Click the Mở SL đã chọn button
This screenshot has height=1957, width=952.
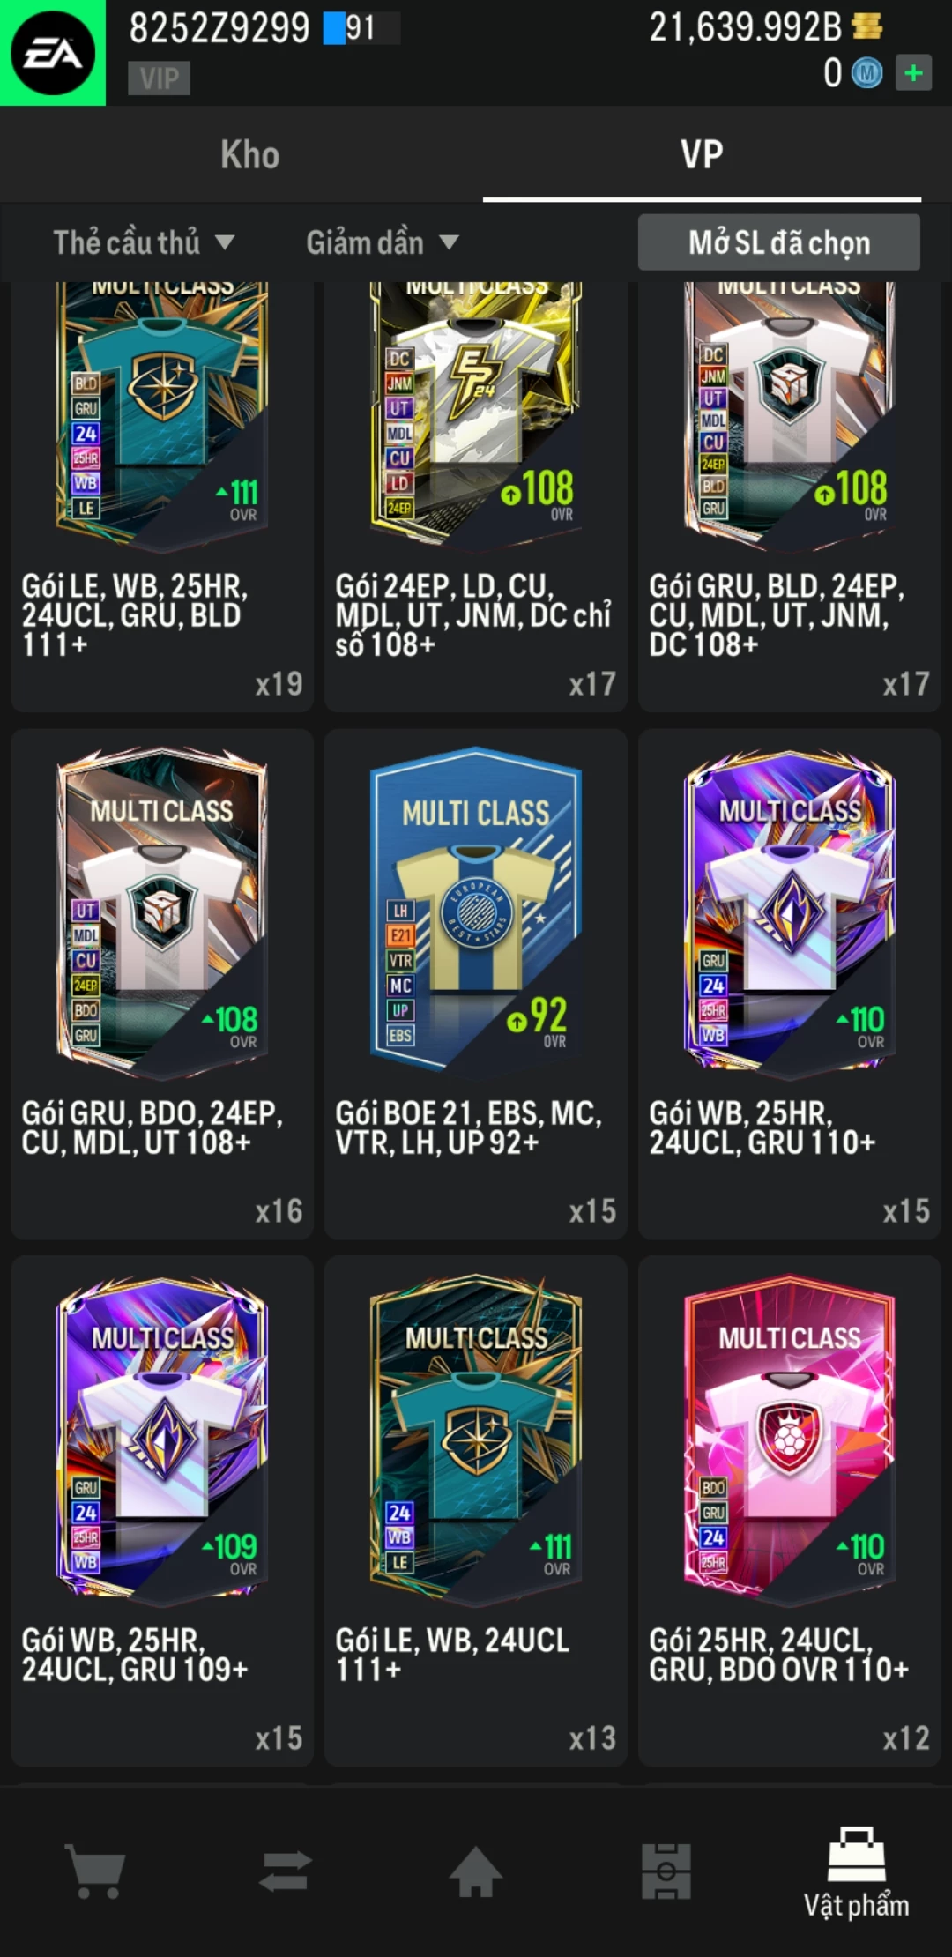(779, 242)
